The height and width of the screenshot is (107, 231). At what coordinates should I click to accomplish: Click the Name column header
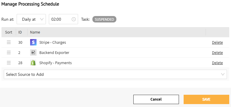35,32
